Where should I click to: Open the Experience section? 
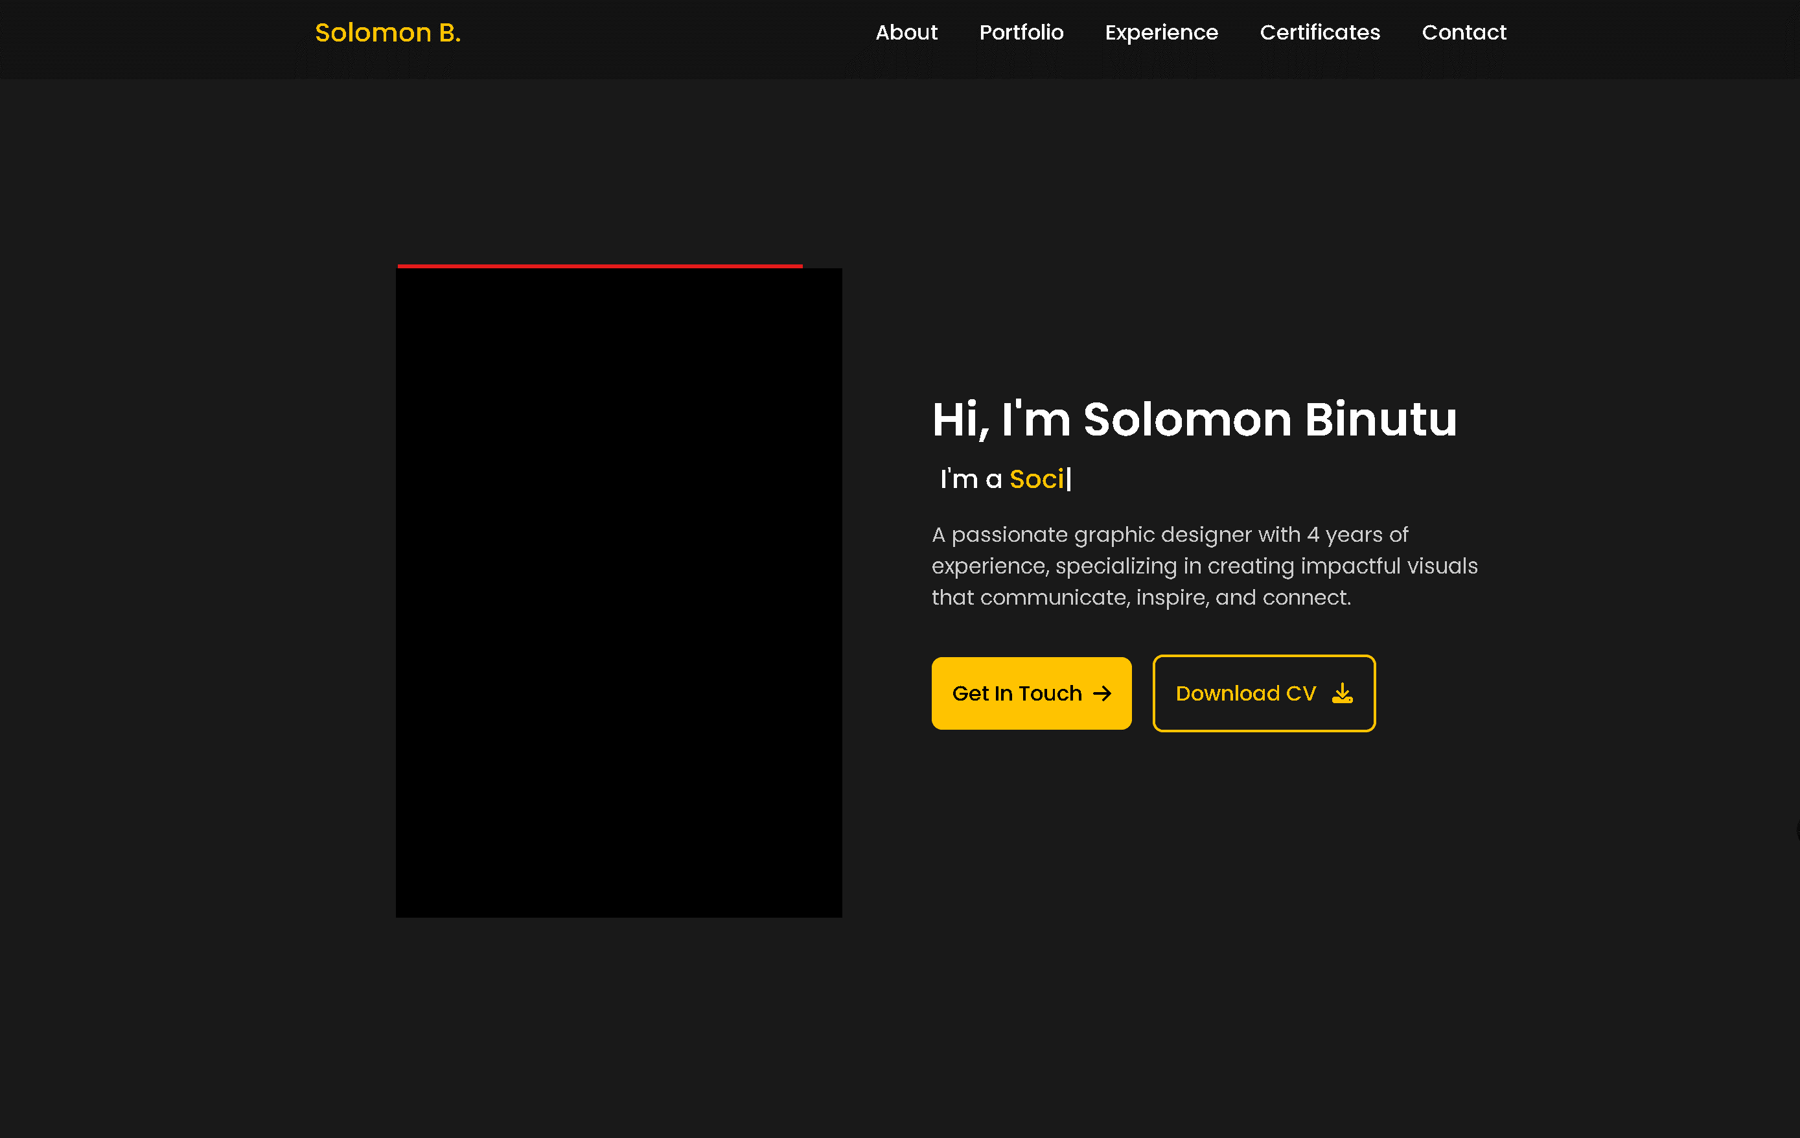(1162, 33)
